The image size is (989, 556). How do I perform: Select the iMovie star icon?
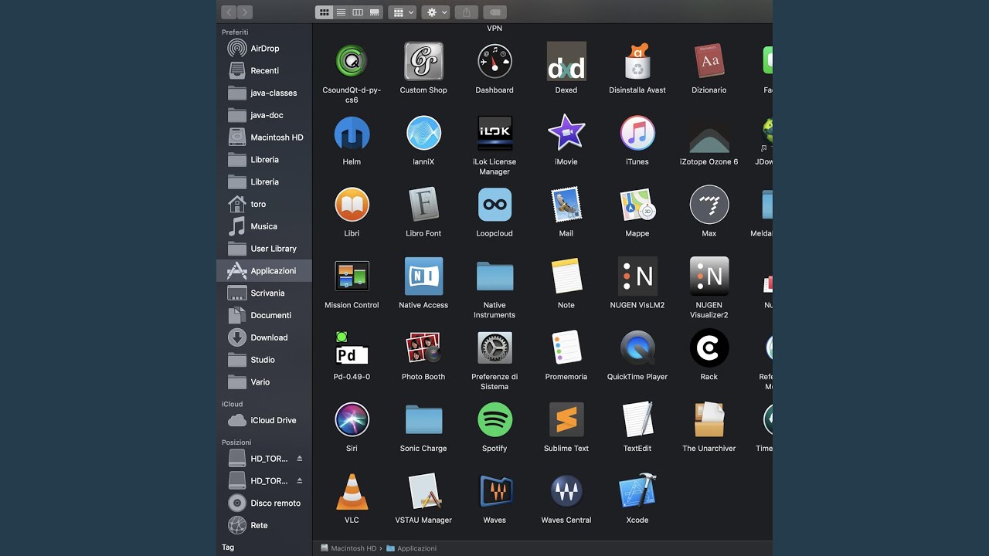566,133
